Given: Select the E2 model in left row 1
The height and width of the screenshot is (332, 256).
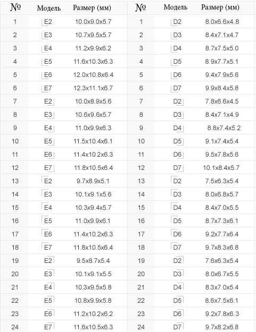Looking at the screenshot, I should pyautogui.click(x=48, y=22).
